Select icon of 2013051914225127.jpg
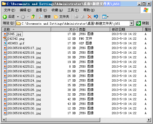Viewport: 153px width, 124px height. tap(5, 94)
